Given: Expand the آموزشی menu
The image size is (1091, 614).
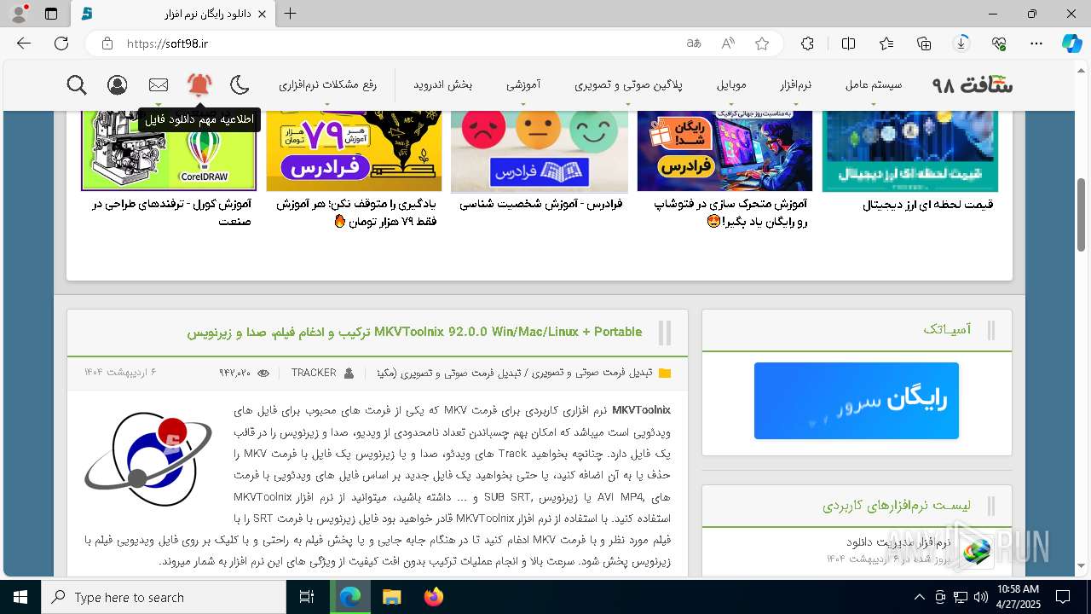Looking at the screenshot, I should click(523, 84).
